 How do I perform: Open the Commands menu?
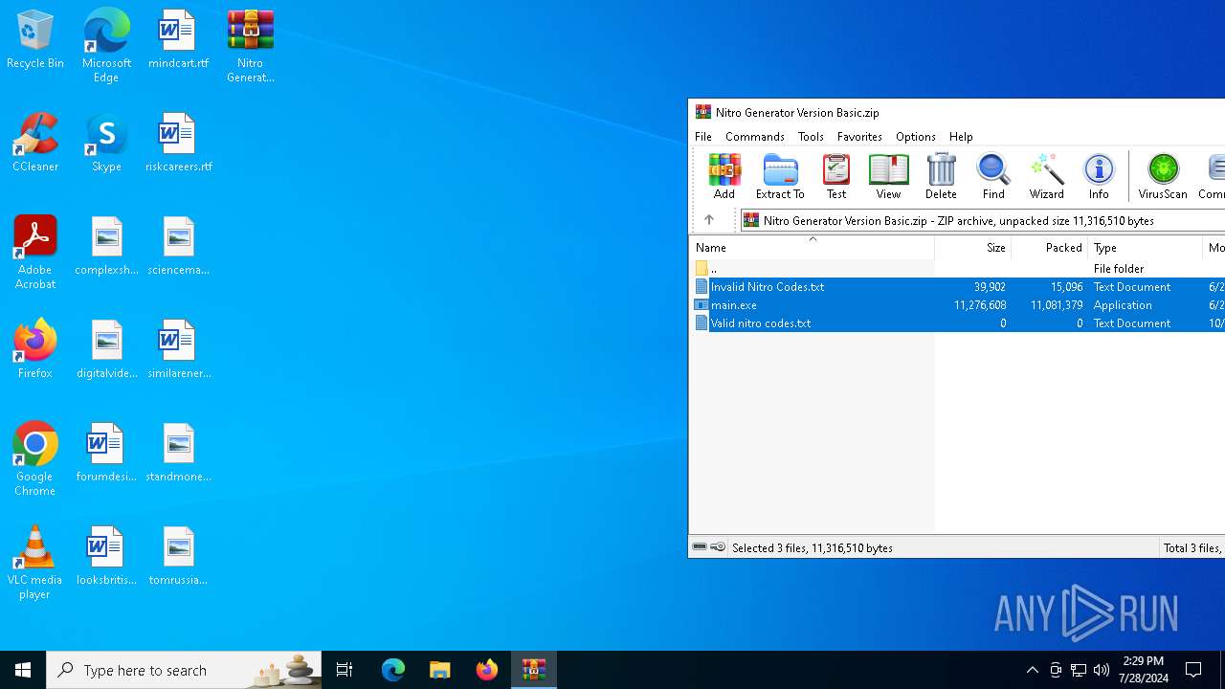(755, 137)
